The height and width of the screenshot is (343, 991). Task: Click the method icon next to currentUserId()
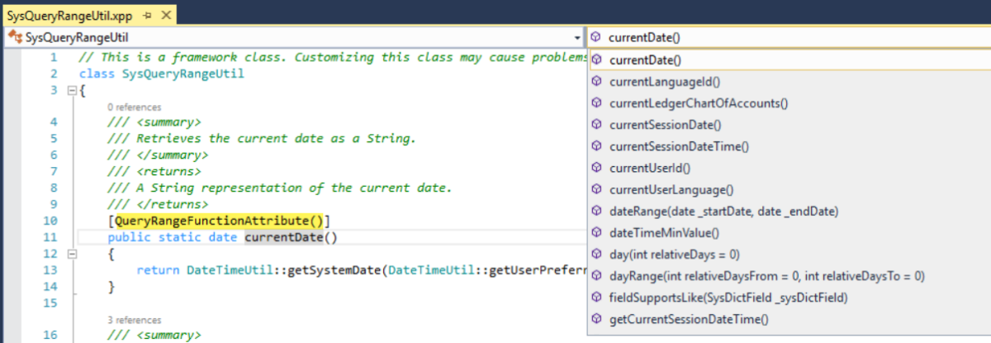pos(596,168)
